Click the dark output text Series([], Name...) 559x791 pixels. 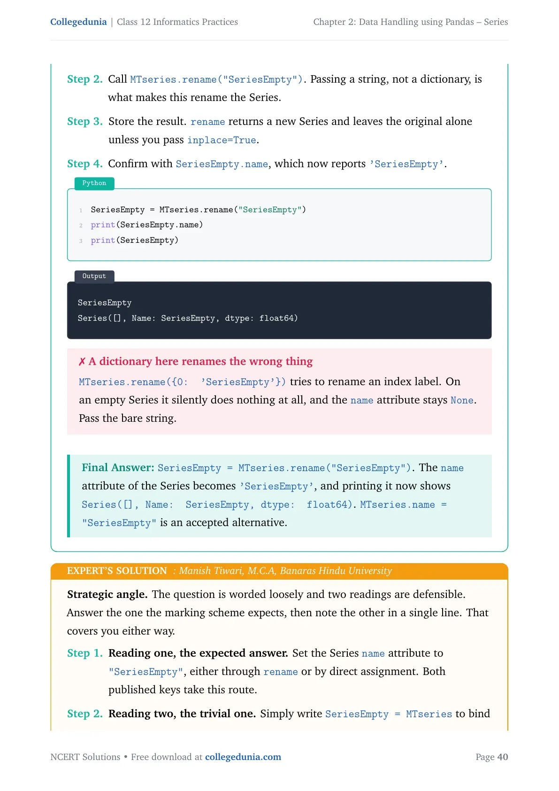188,318
